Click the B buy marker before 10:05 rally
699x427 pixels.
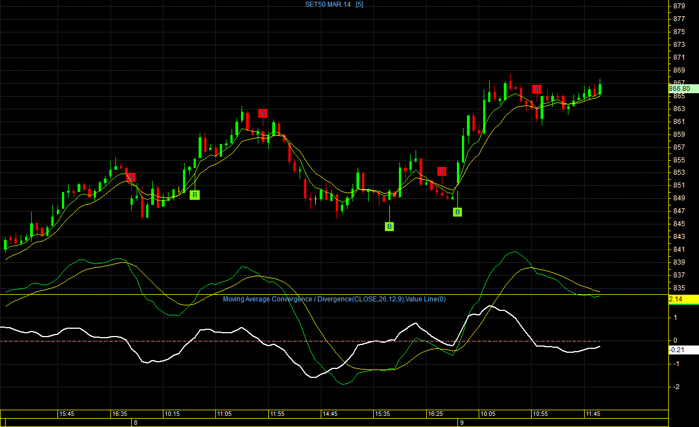pos(457,212)
